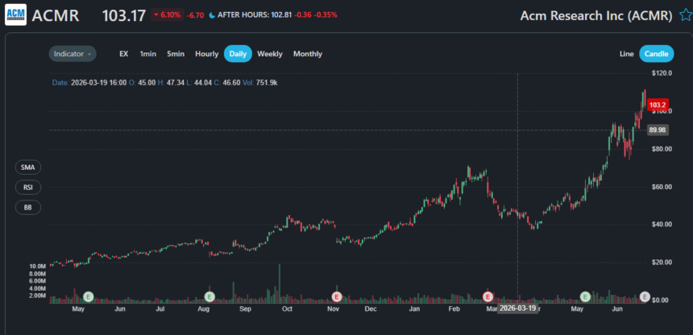The image size is (693, 335).
Task: Click the after-hours moon icon
Action: [212, 15]
